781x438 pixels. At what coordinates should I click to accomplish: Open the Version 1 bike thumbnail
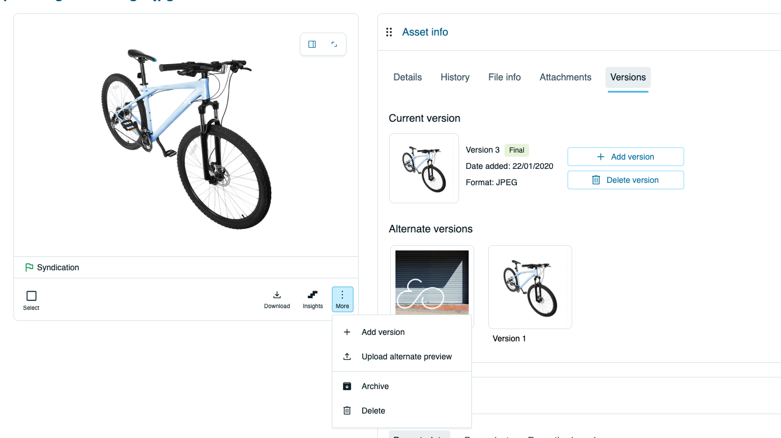pyautogui.click(x=530, y=287)
